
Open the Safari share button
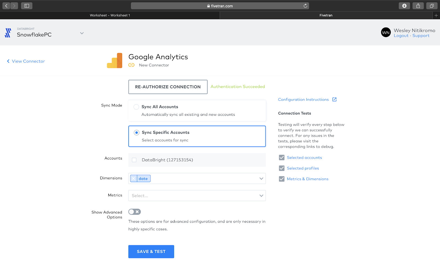pyautogui.click(x=418, y=6)
